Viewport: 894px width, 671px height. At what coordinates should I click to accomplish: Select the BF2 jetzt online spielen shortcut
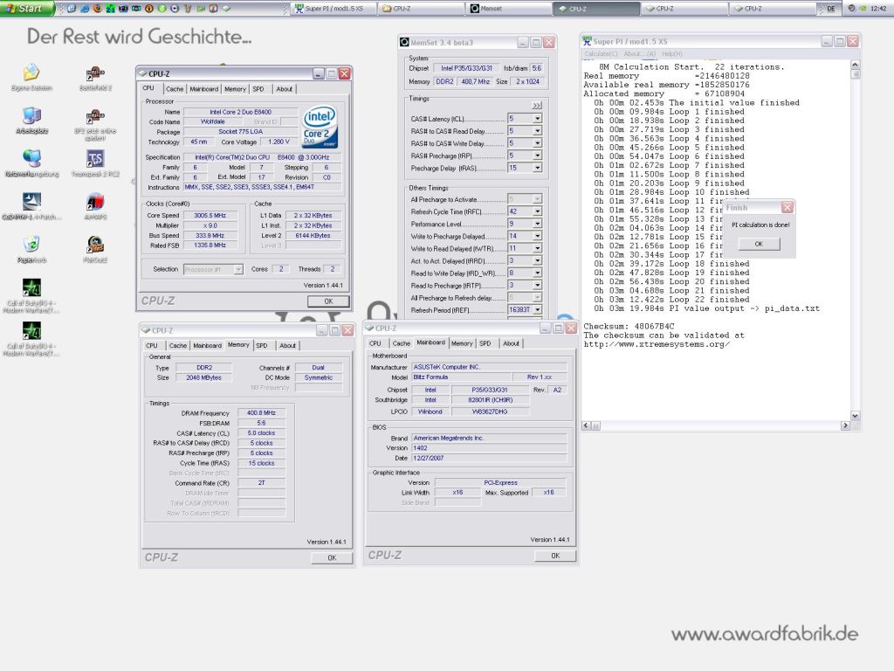(x=95, y=116)
